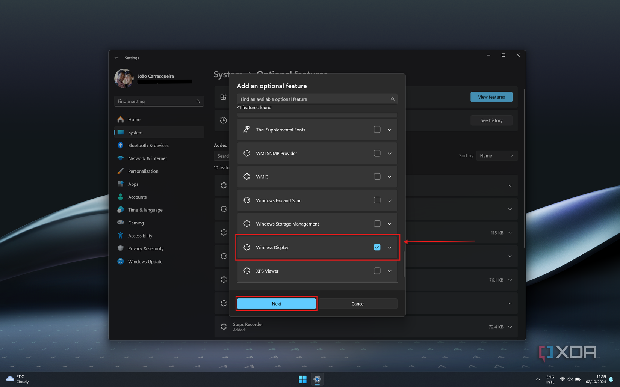Click the Windows Update sidebar icon
Viewport: 620px width, 387px height.
coord(121,261)
